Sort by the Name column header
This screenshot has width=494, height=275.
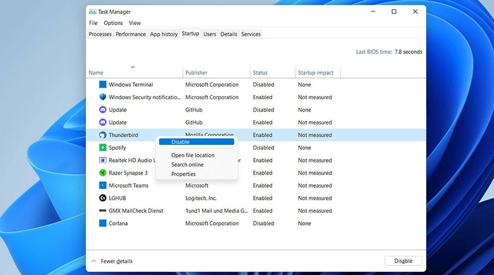coord(96,73)
